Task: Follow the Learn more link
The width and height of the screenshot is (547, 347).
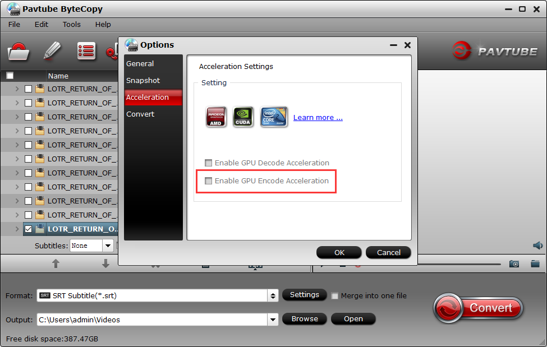Action: click(x=318, y=118)
